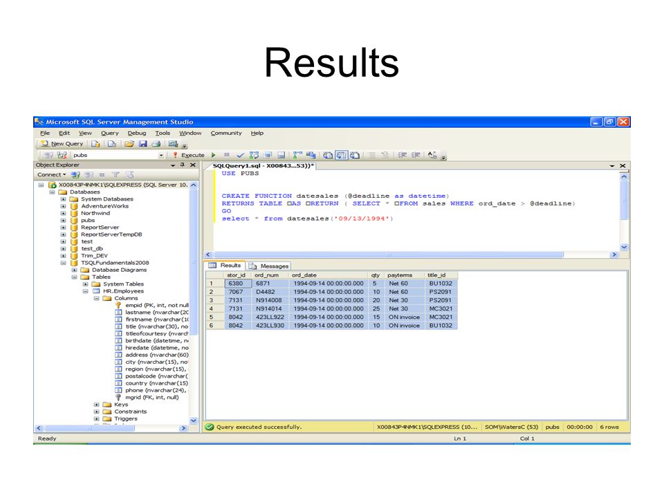664x498 pixels.
Task: Click ord_num cell N914008
Action: (x=270, y=300)
